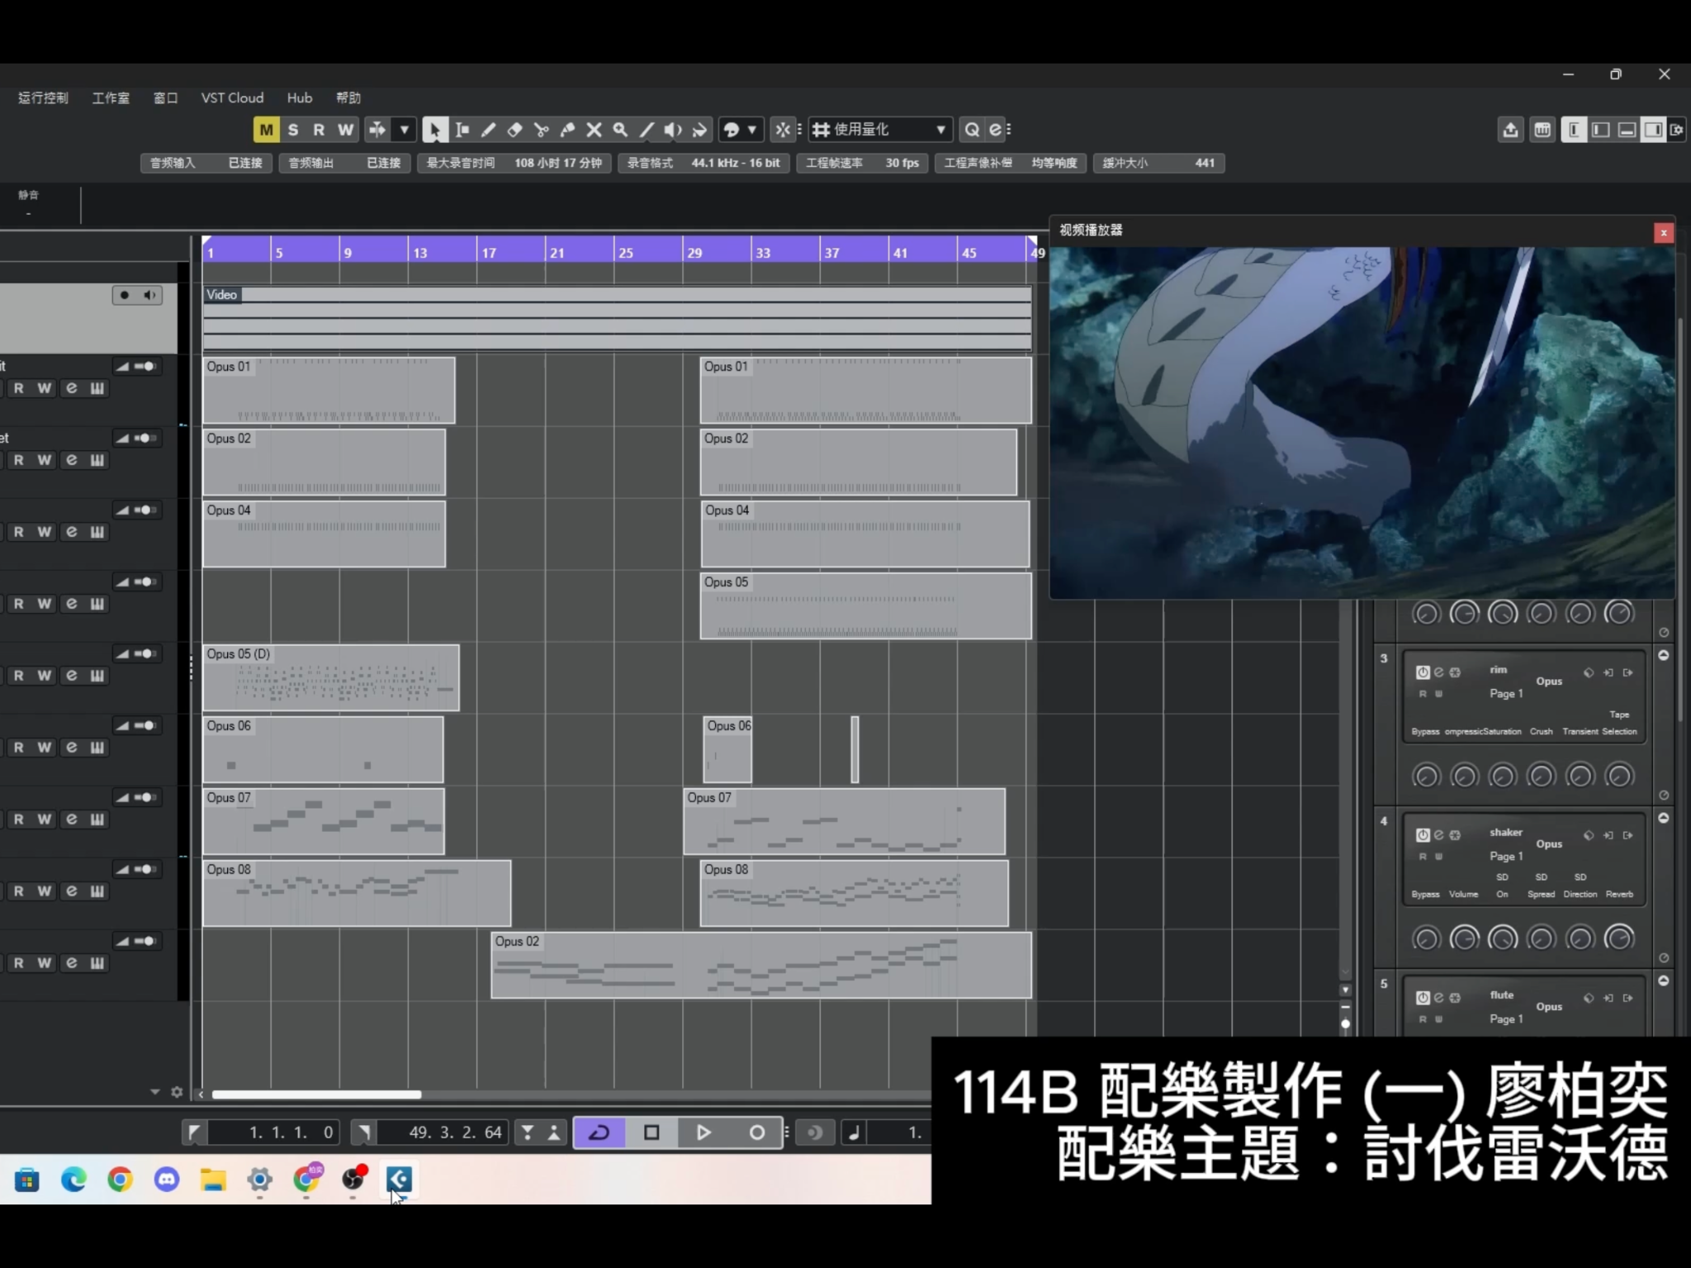1691x1268 pixels.
Task: Choose the Mute X tool
Action: pyautogui.click(x=594, y=130)
